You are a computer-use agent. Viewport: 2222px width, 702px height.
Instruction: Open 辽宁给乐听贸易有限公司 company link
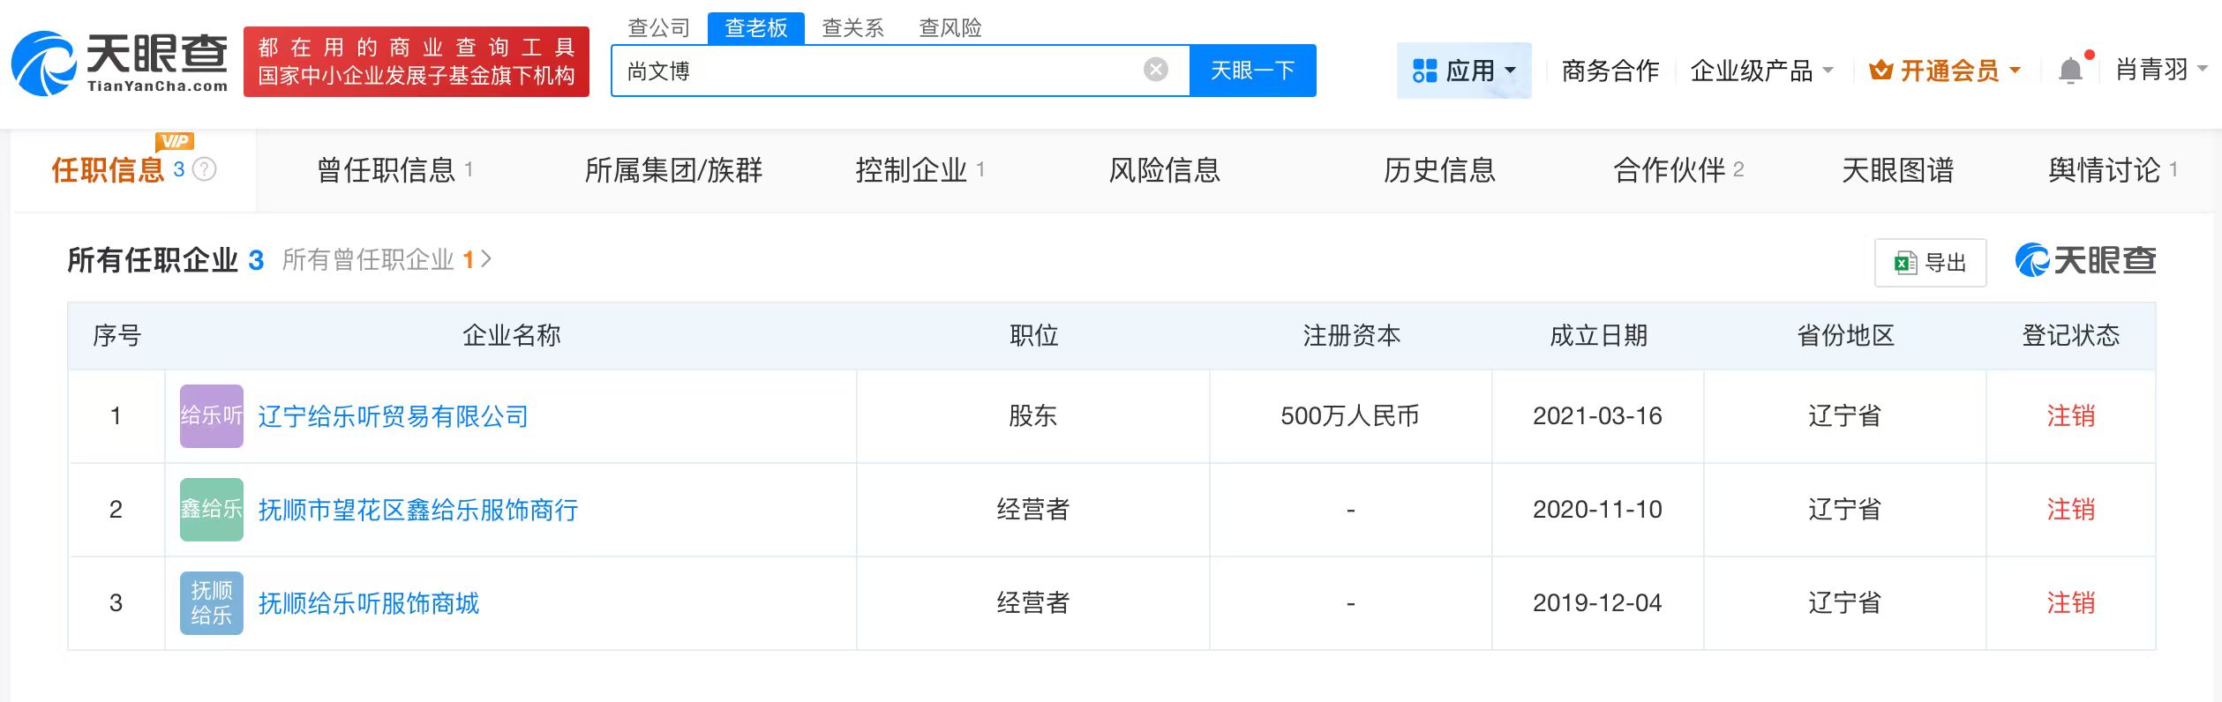[x=393, y=416]
